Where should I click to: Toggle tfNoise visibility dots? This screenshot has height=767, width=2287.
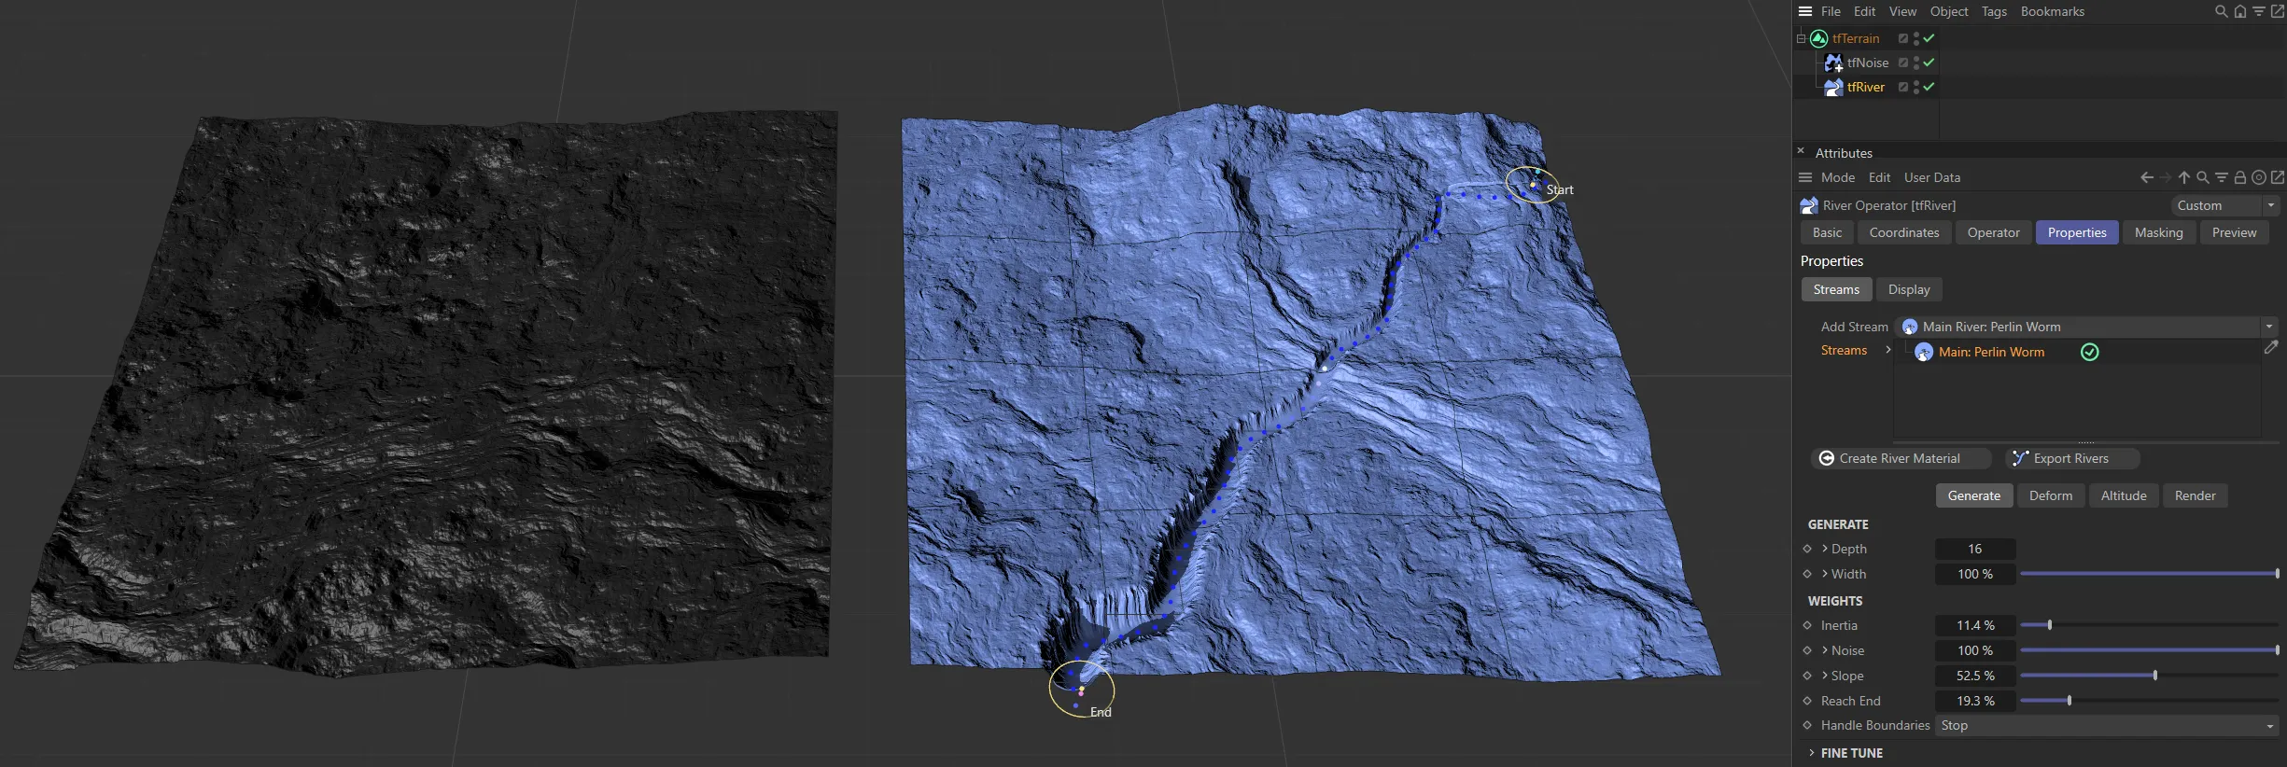[1915, 63]
